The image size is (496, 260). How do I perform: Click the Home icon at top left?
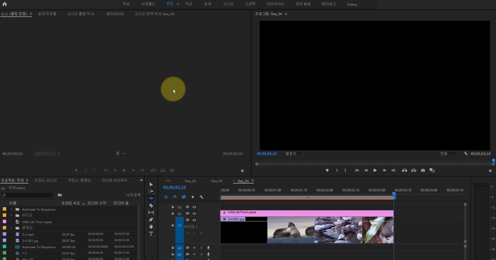(5, 4)
